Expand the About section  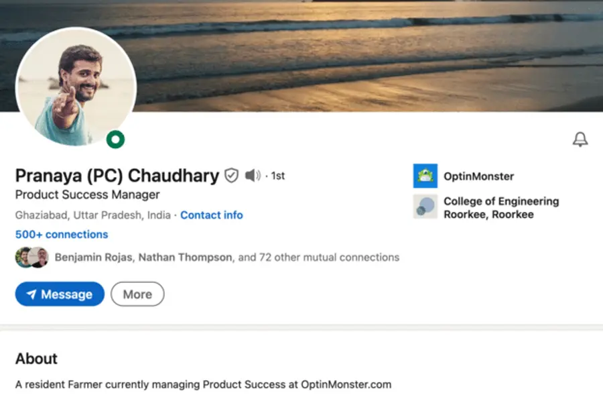(36, 359)
